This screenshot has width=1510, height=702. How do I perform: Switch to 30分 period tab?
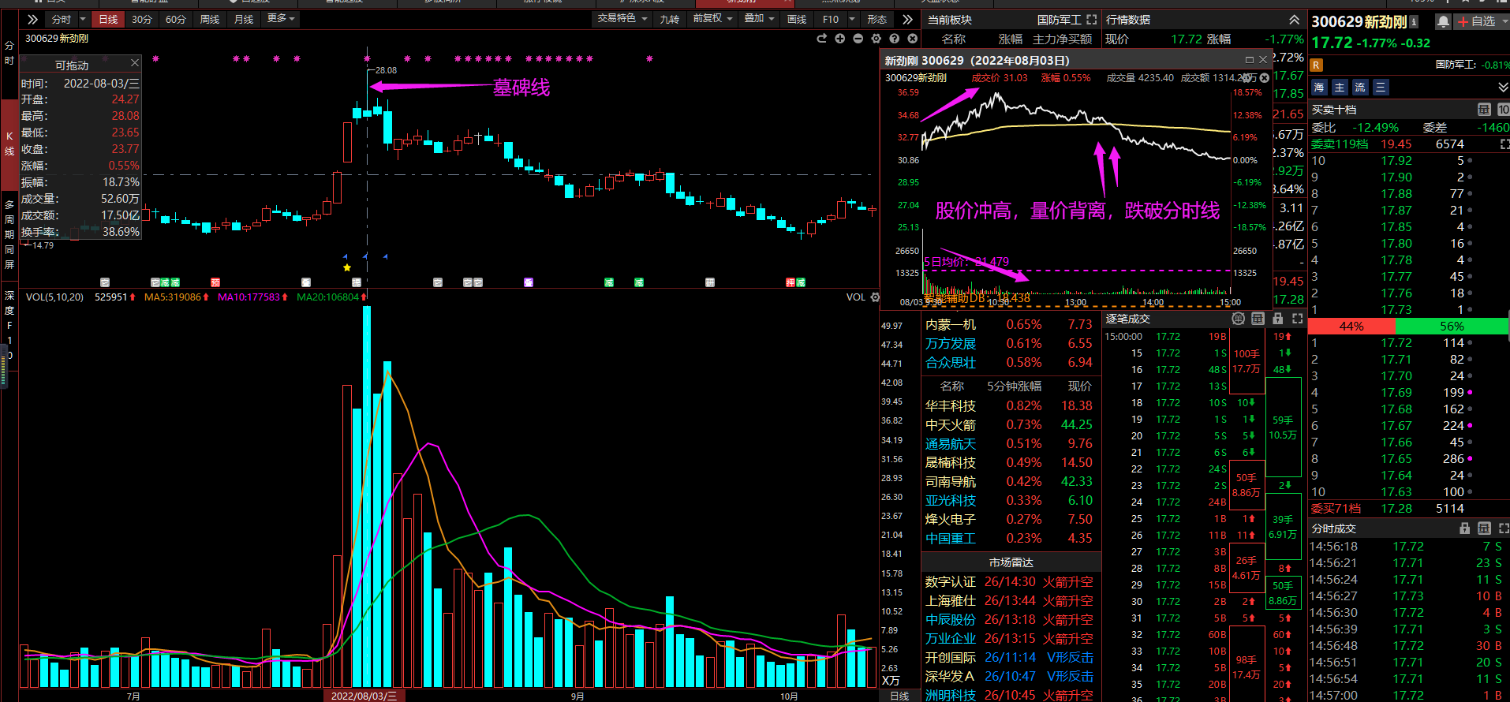142,19
